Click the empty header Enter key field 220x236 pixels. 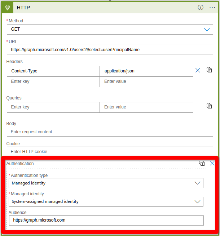53,82
